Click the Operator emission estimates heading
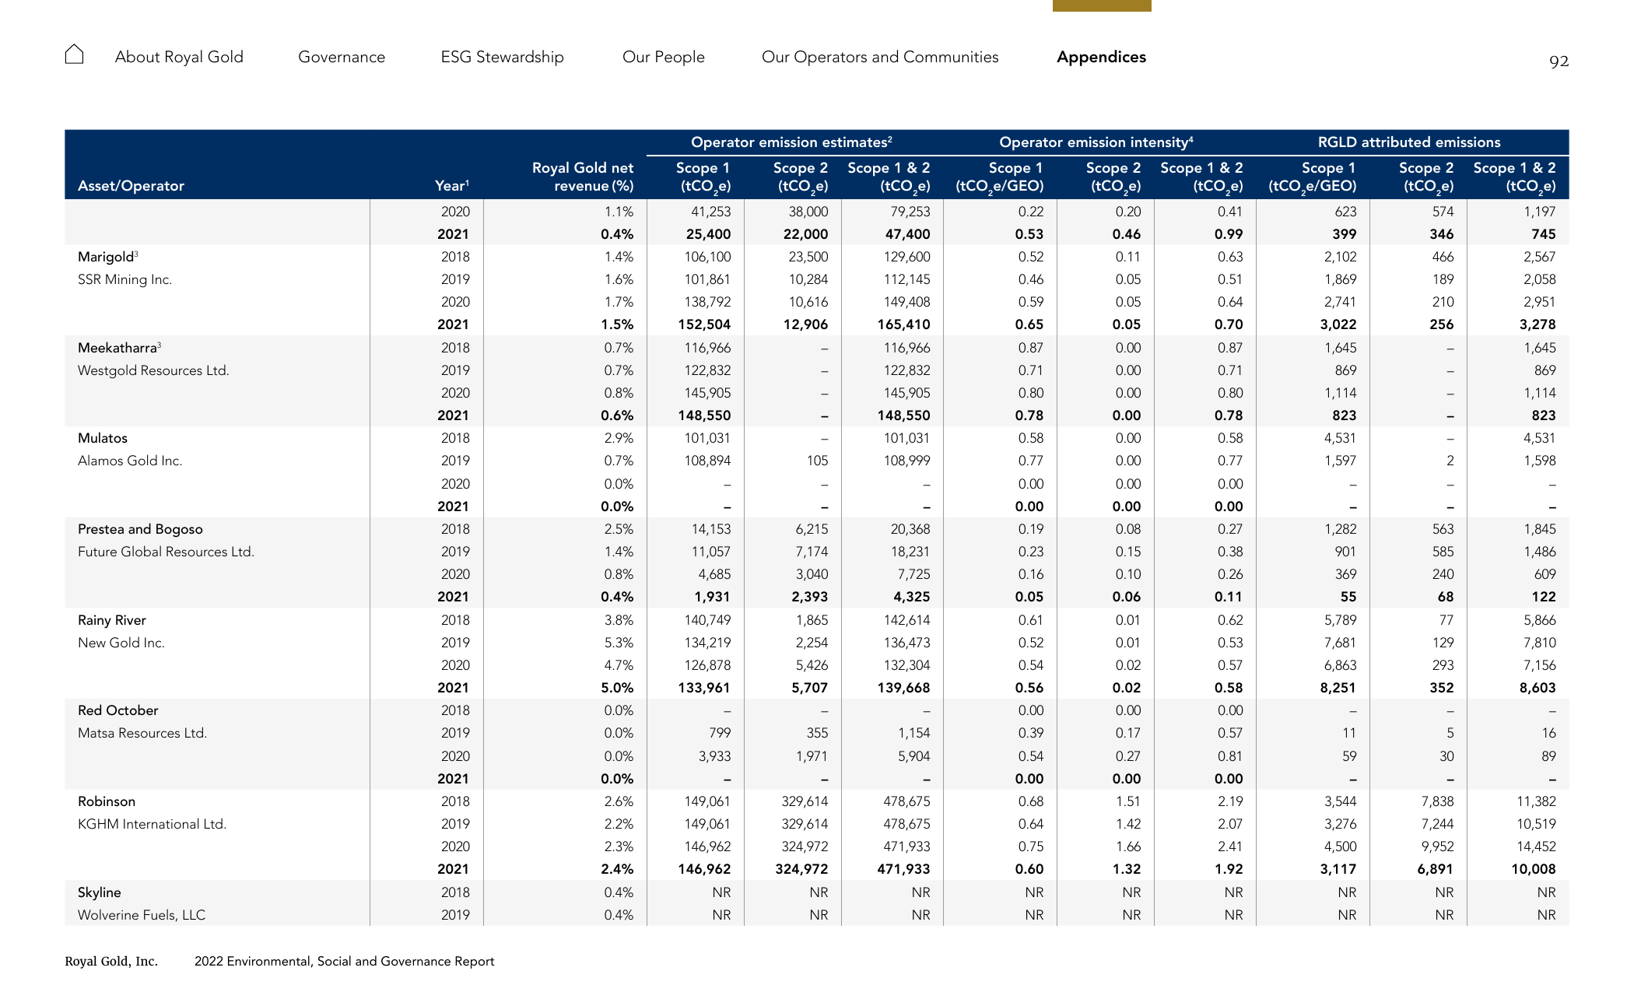The width and height of the screenshot is (1634, 992). (x=791, y=142)
